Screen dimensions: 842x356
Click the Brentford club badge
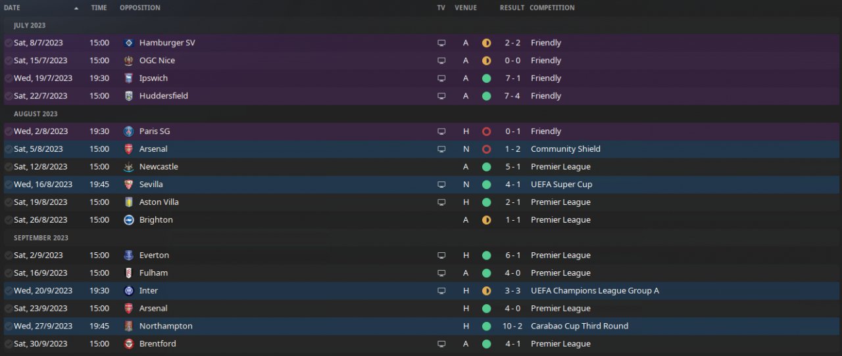129,344
